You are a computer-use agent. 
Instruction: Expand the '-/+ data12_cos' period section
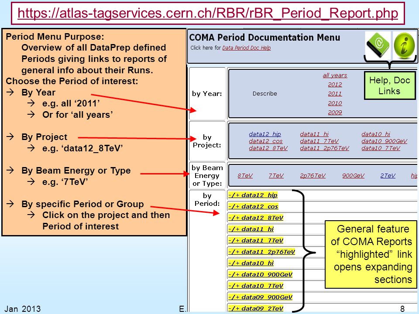(x=253, y=206)
